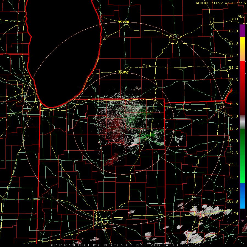Click the 100 NMI range ring label
This screenshot has height=247, width=247.
(x=123, y=22)
